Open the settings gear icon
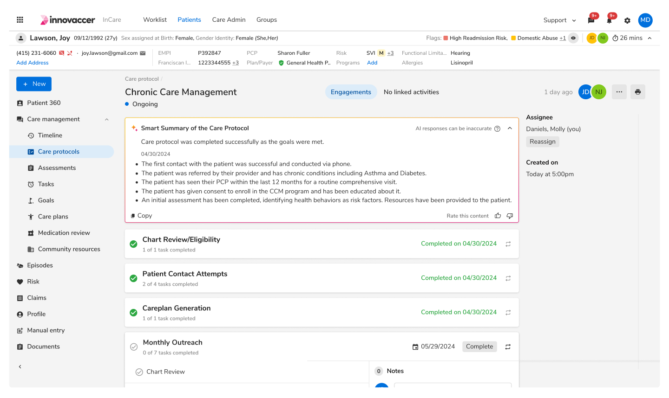Image resolution: width=669 pixels, height=398 pixels. (x=627, y=20)
